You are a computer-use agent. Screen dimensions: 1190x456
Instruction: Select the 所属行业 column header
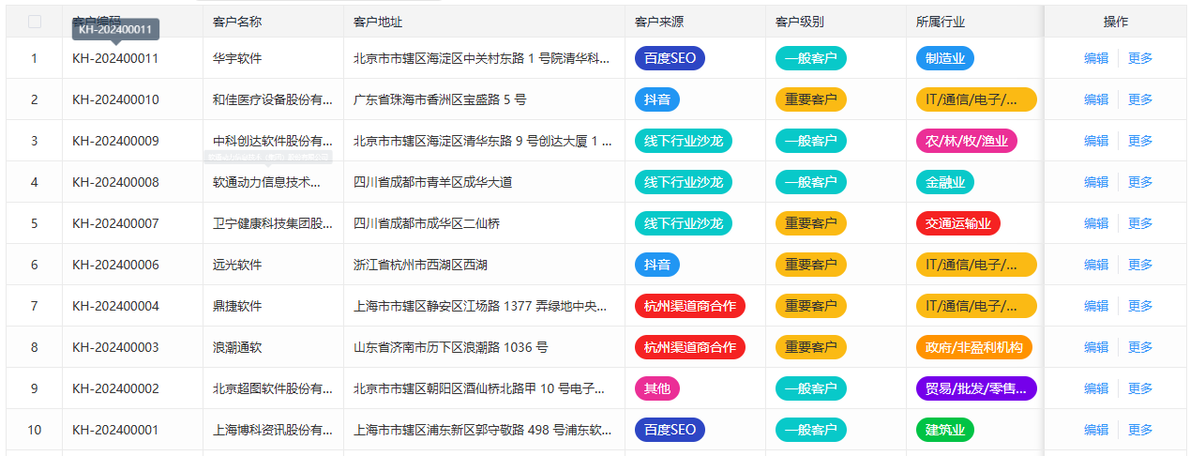coord(940,22)
